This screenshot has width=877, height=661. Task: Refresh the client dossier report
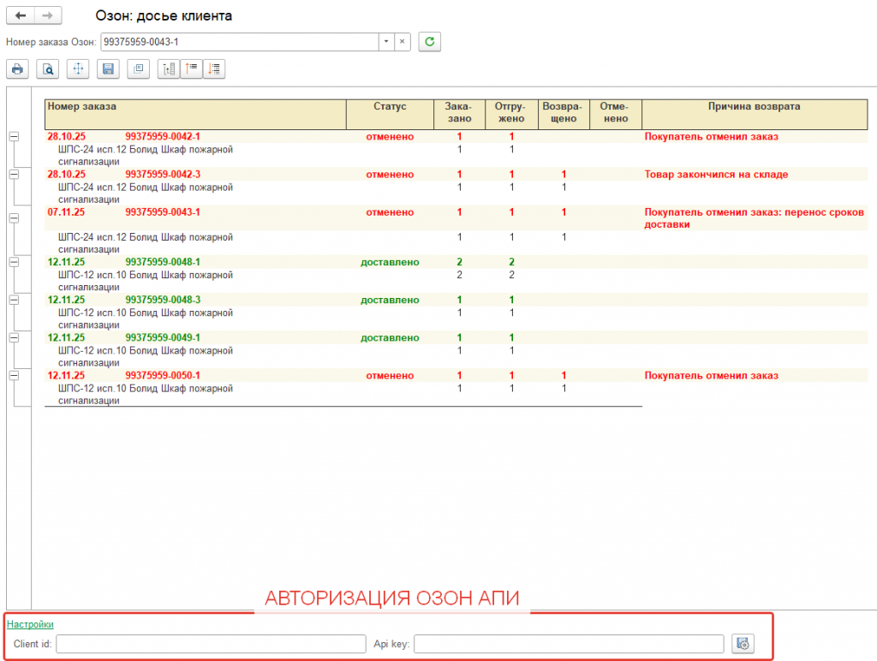tap(430, 42)
